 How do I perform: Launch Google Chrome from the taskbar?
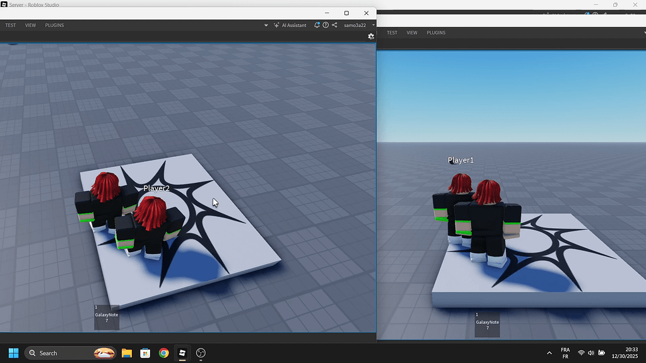coord(164,353)
